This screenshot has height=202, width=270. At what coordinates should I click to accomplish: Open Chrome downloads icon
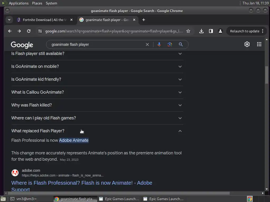201,31
